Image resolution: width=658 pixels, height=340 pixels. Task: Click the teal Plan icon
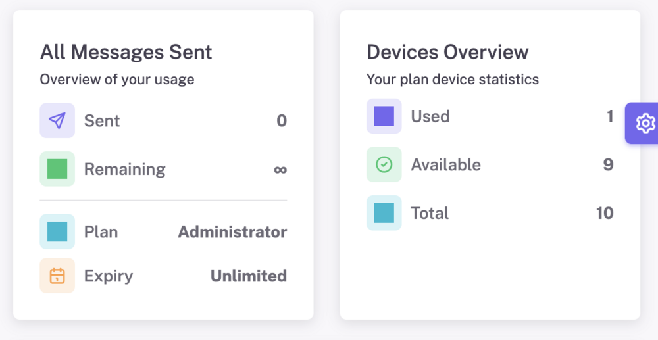coord(57,231)
